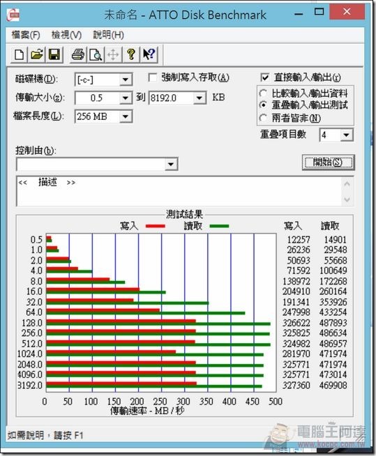The height and width of the screenshot is (456, 376).
Task: Minimize the ATTO Disk Benchmark window
Action: [299, 14]
